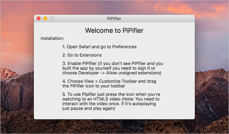Click the PiPifier title bar text
Image resolution: width=229 pixels, height=134 pixels.
pyautogui.click(x=114, y=19)
